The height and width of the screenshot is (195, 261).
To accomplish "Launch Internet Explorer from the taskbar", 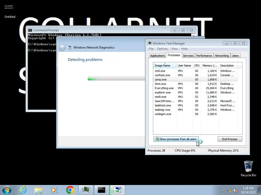I will (x=23, y=190).
